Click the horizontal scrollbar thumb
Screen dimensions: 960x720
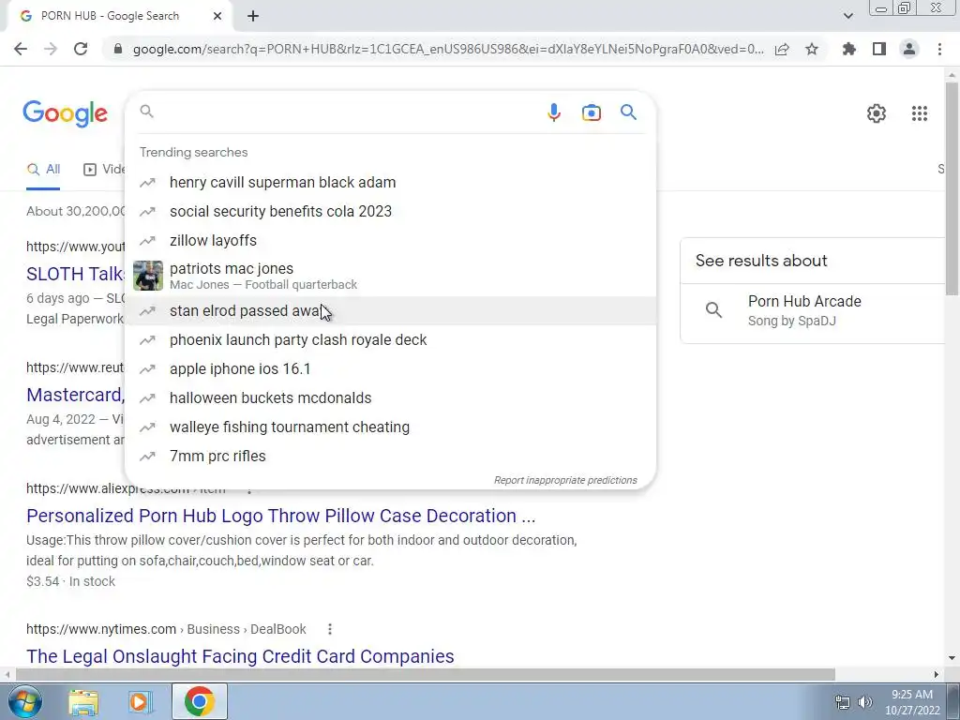pyautogui.click(x=426, y=675)
